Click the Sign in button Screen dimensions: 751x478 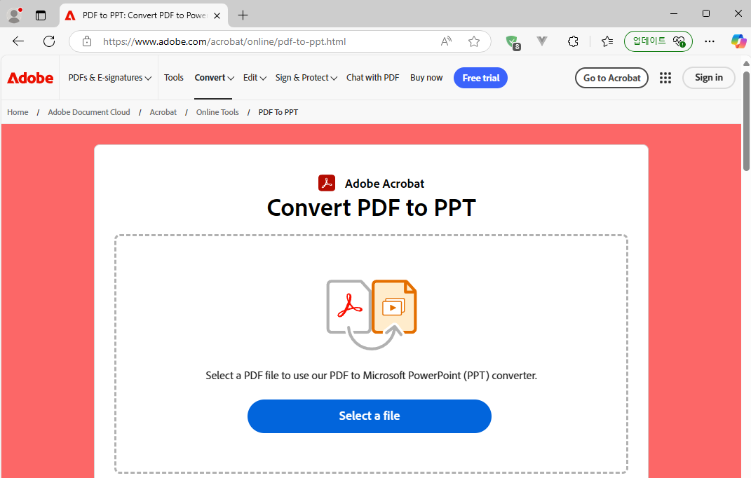708,78
